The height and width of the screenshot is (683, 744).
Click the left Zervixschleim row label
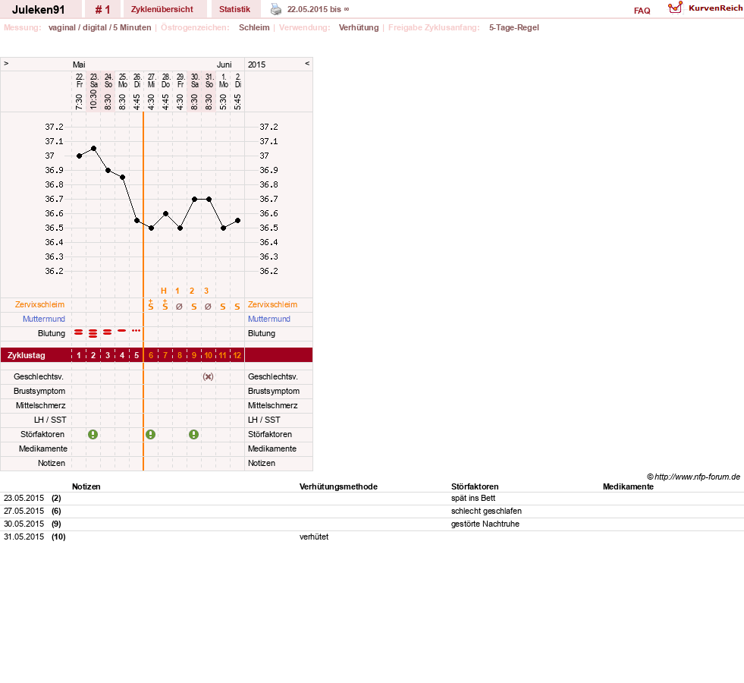pyautogui.click(x=40, y=305)
